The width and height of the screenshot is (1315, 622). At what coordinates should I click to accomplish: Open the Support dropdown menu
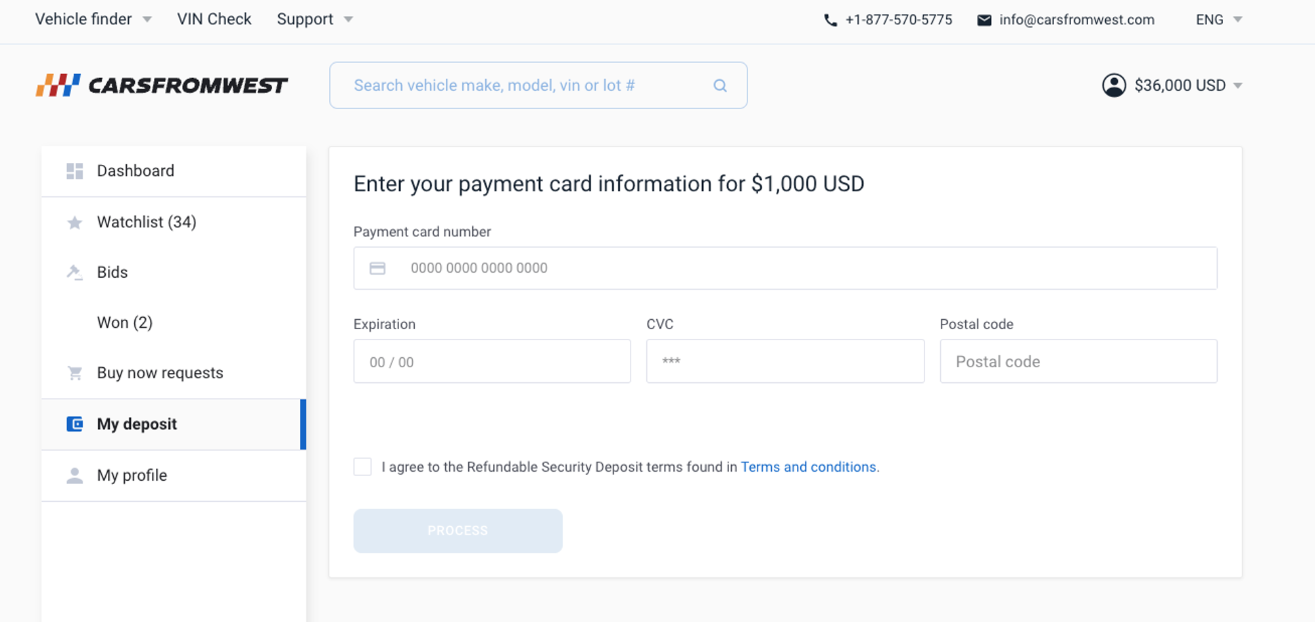point(348,20)
